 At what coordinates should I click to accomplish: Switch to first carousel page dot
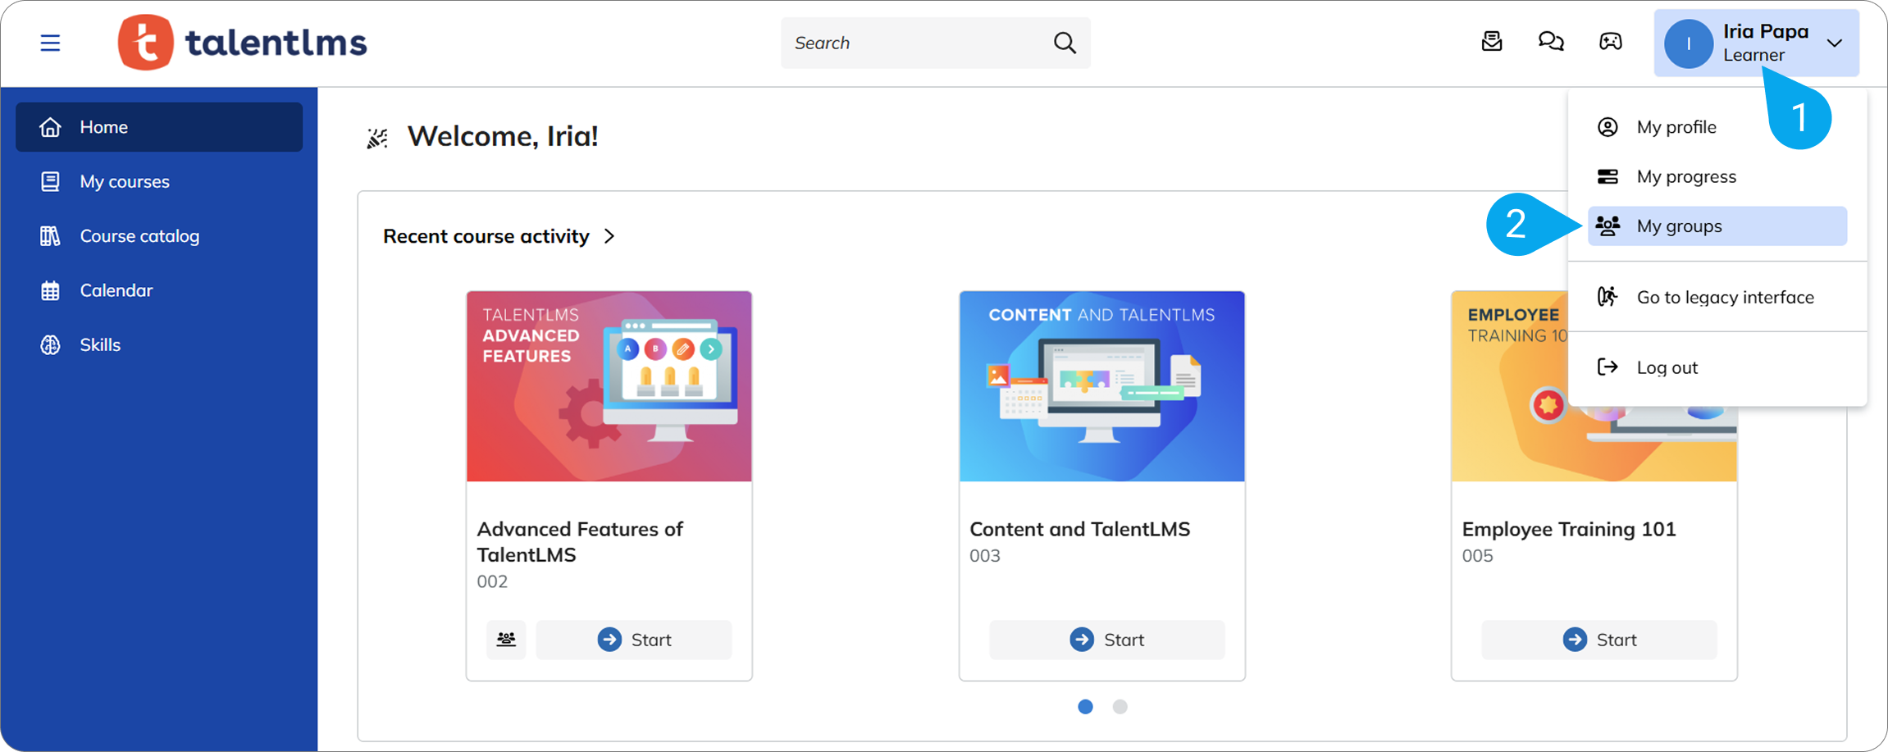click(x=1085, y=706)
